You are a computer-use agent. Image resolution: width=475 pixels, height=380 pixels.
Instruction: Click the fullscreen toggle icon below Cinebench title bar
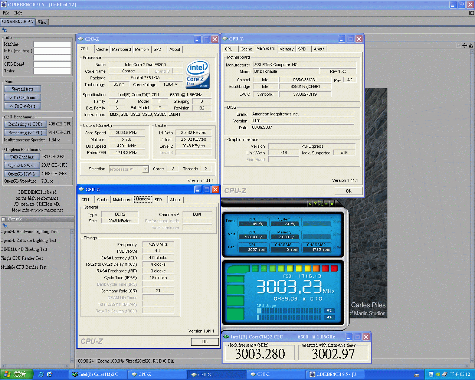(472, 13)
